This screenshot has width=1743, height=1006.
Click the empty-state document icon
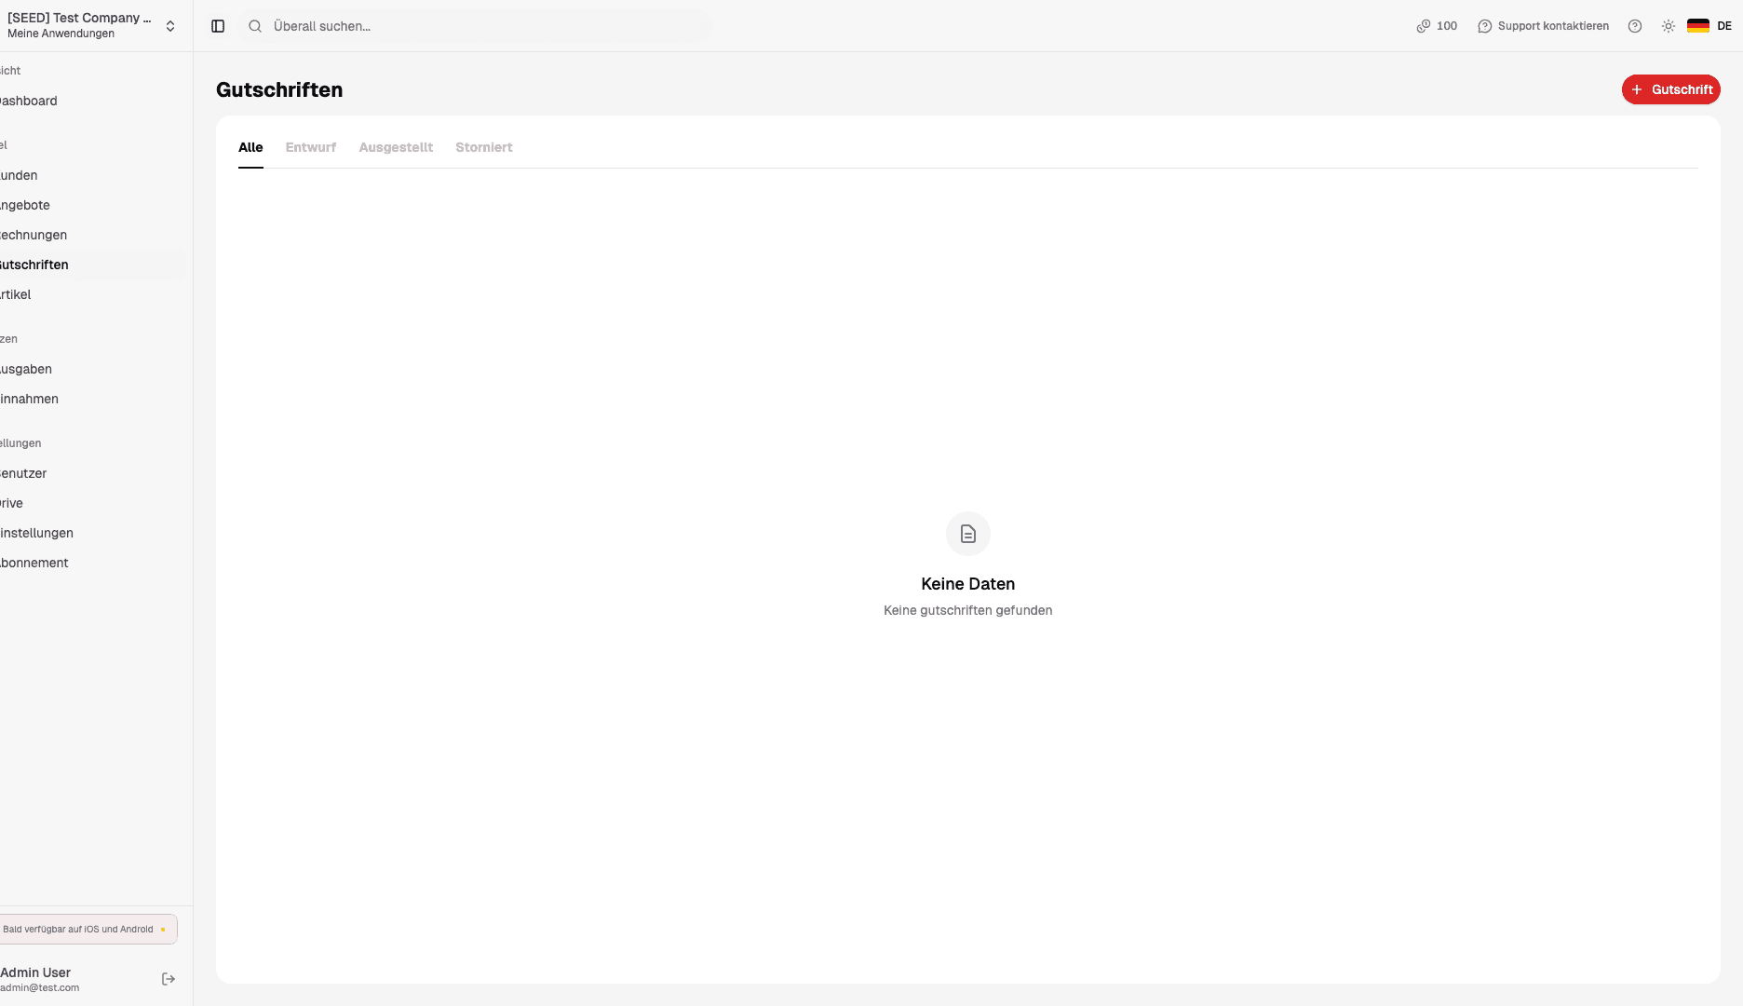pyautogui.click(x=968, y=534)
